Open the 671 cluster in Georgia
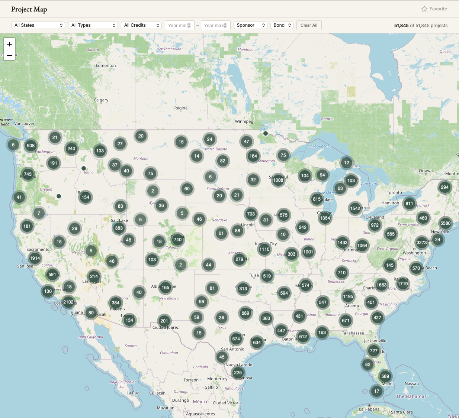This screenshot has height=418, width=459. (x=346, y=321)
